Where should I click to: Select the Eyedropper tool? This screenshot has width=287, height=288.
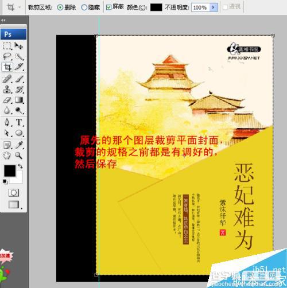(x=19, y=145)
